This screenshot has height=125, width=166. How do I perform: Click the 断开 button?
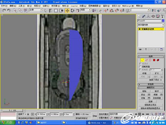[157, 91]
